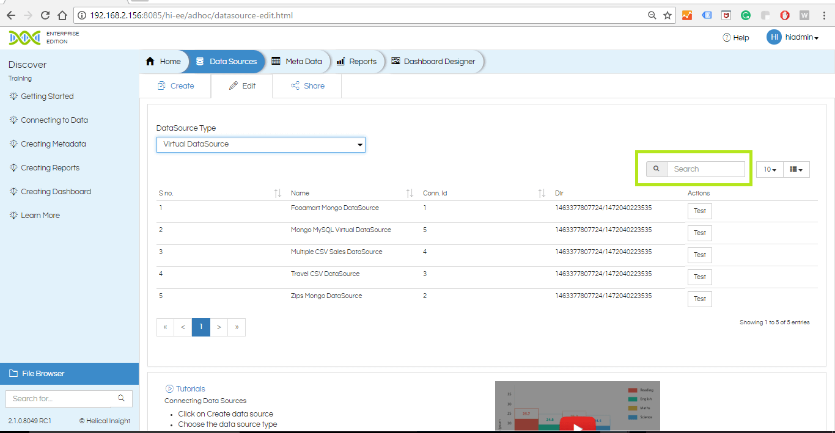Open Creating Metadata training item
This screenshot has height=433, width=835.
(x=48, y=144)
